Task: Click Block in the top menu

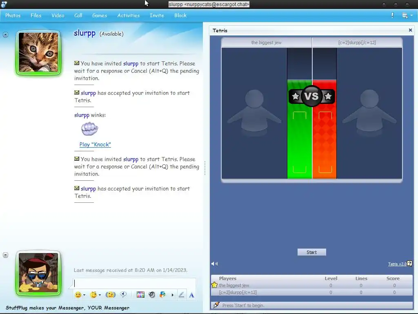Action: (180, 16)
